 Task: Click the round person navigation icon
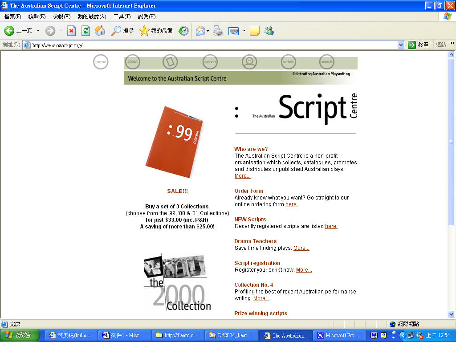click(x=249, y=61)
